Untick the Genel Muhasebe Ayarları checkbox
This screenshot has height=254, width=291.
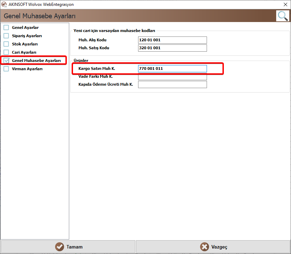(6, 61)
